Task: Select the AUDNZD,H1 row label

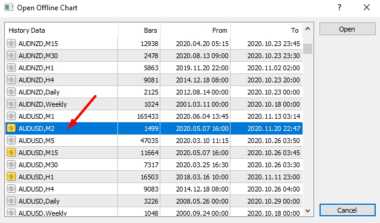Action: click(x=36, y=68)
